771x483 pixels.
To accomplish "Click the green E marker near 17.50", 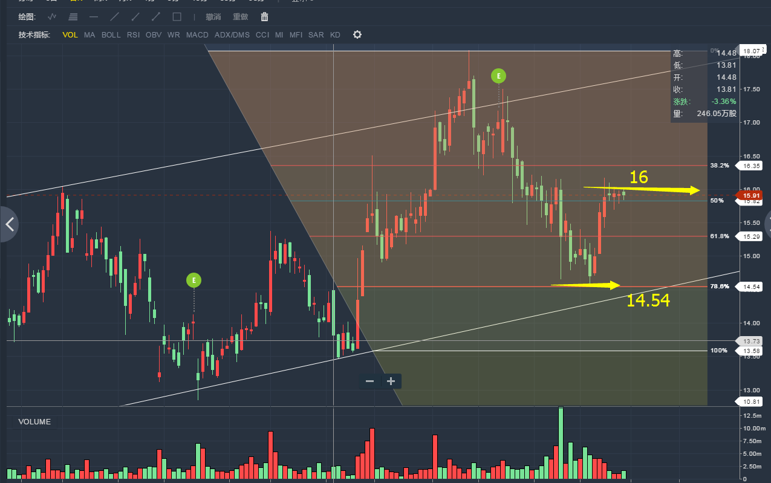I will (498, 76).
